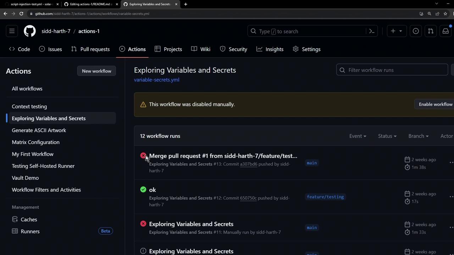The width and height of the screenshot is (454, 255).
Task: Open the Wiki repository tab
Action: tap(201, 49)
